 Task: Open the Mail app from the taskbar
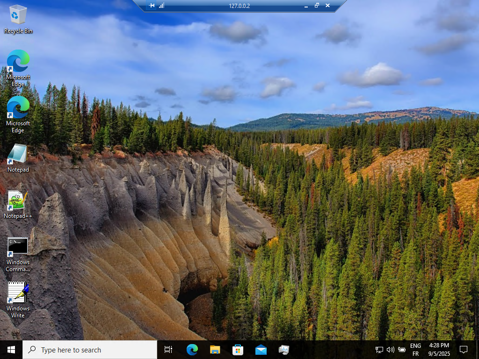click(x=261, y=349)
